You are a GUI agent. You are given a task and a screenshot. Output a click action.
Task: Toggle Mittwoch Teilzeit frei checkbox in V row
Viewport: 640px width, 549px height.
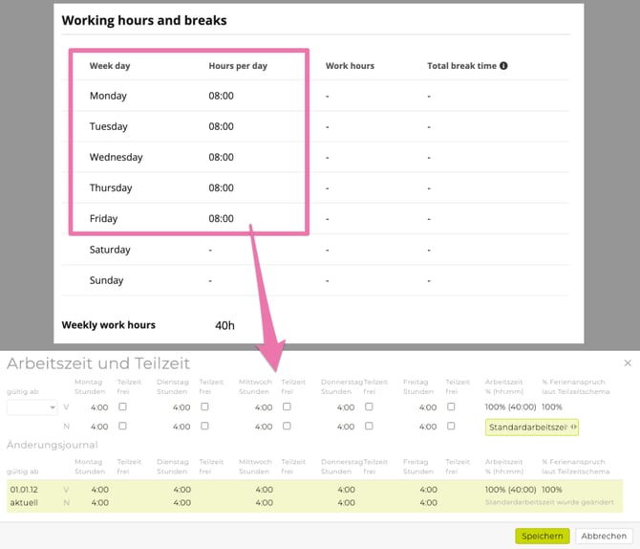287,407
